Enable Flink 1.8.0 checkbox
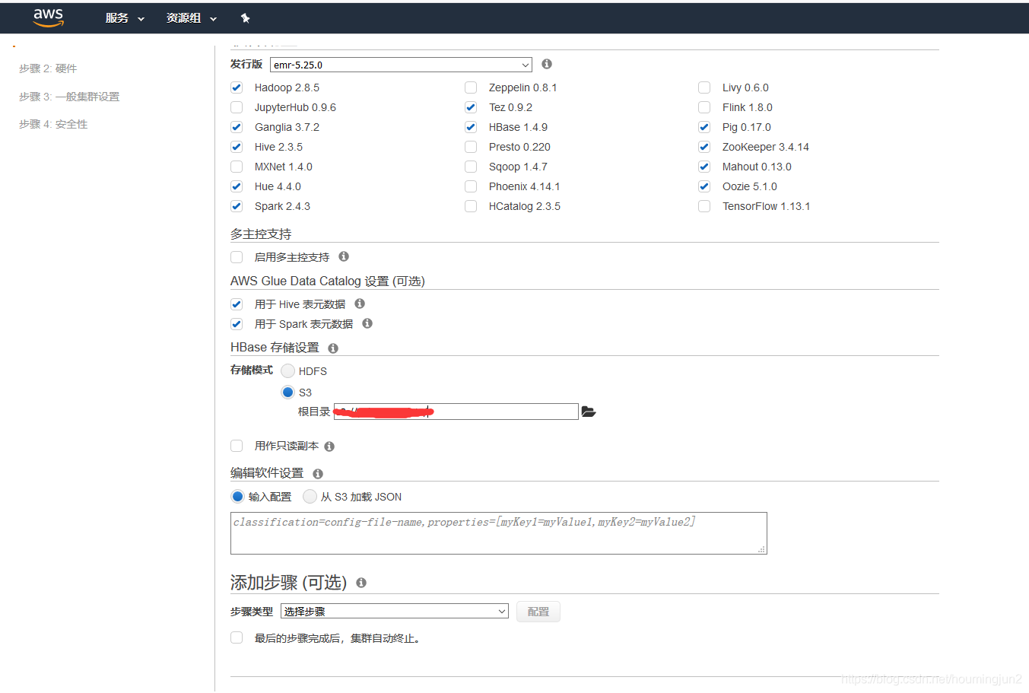This screenshot has height=693, width=1029. tap(704, 107)
